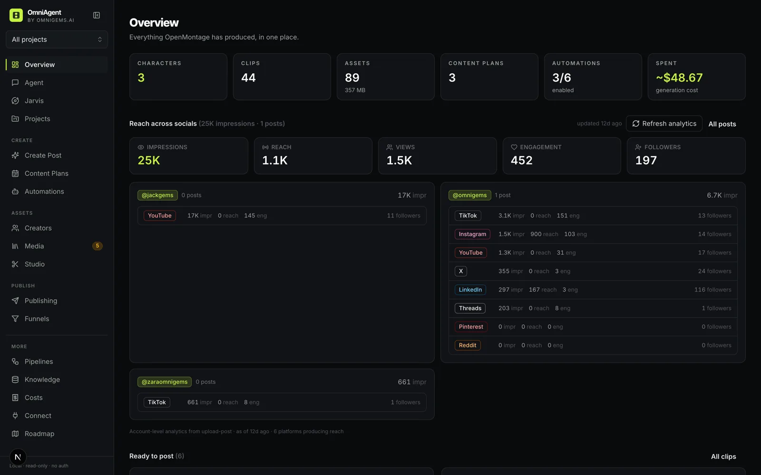Click the 5 badge next to Media
This screenshot has width=761, height=475.
point(98,246)
